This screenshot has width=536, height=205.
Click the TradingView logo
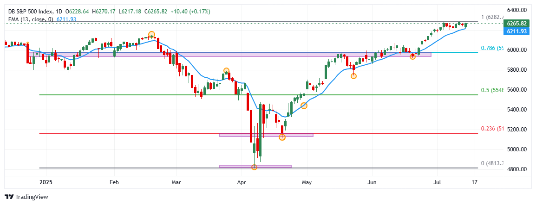pos(26,197)
